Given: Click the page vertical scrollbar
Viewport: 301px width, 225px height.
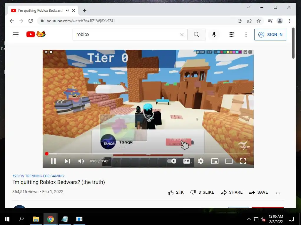Looking at the screenshot, I should click(293, 43).
